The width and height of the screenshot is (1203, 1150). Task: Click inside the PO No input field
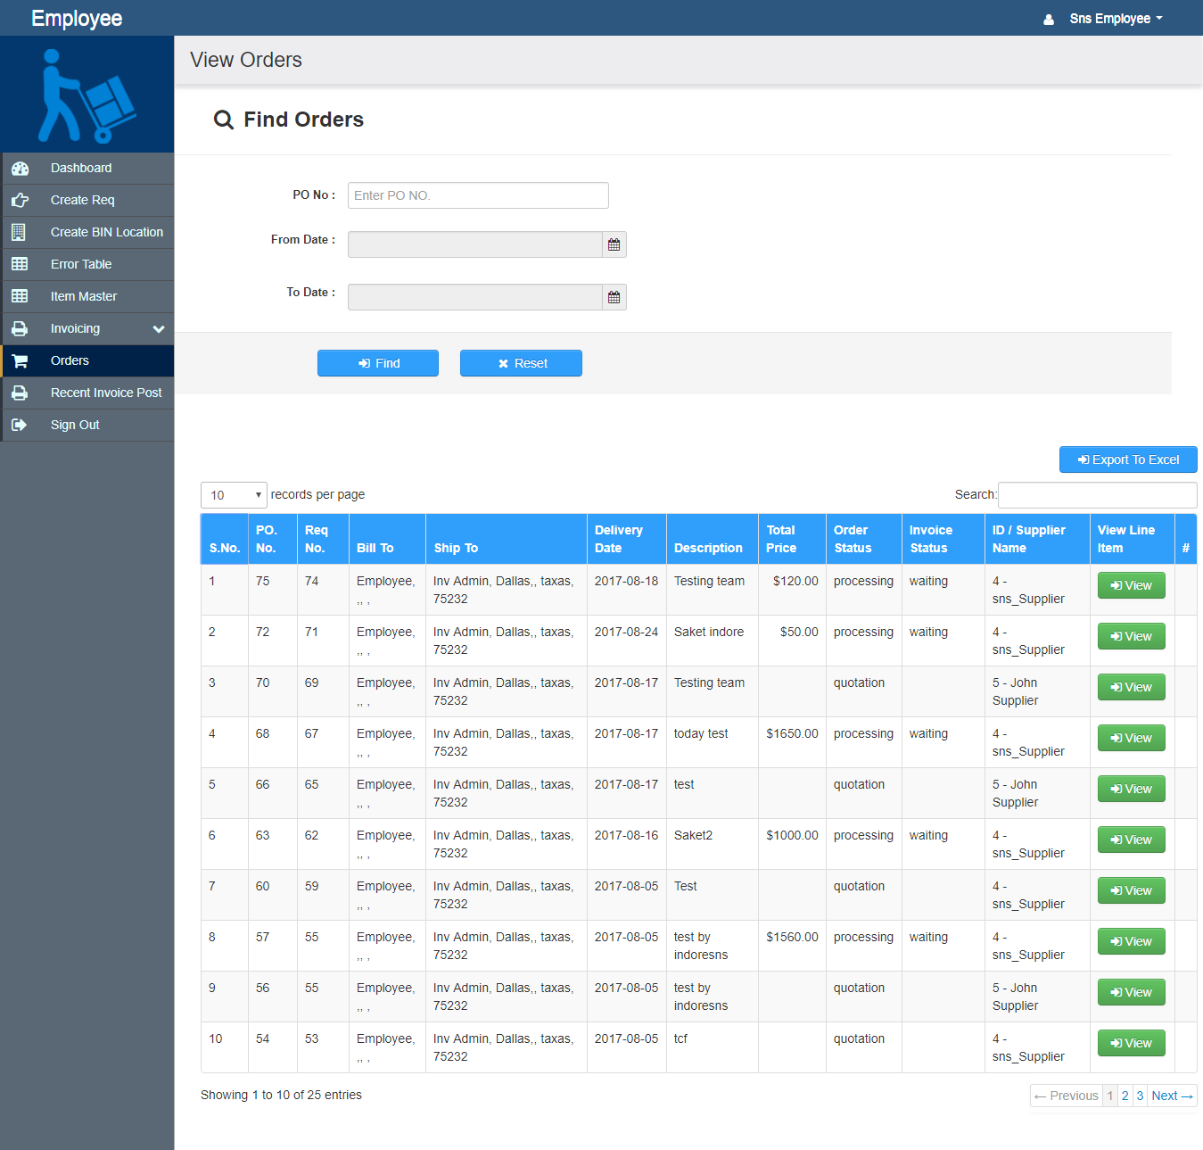click(x=478, y=195)
